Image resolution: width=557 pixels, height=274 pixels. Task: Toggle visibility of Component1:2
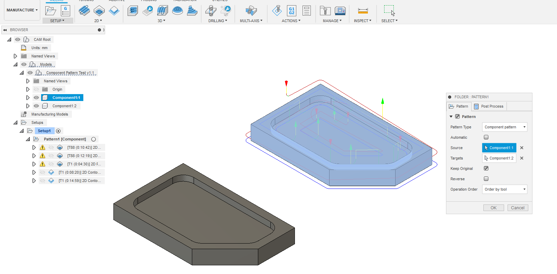(36, 106)
